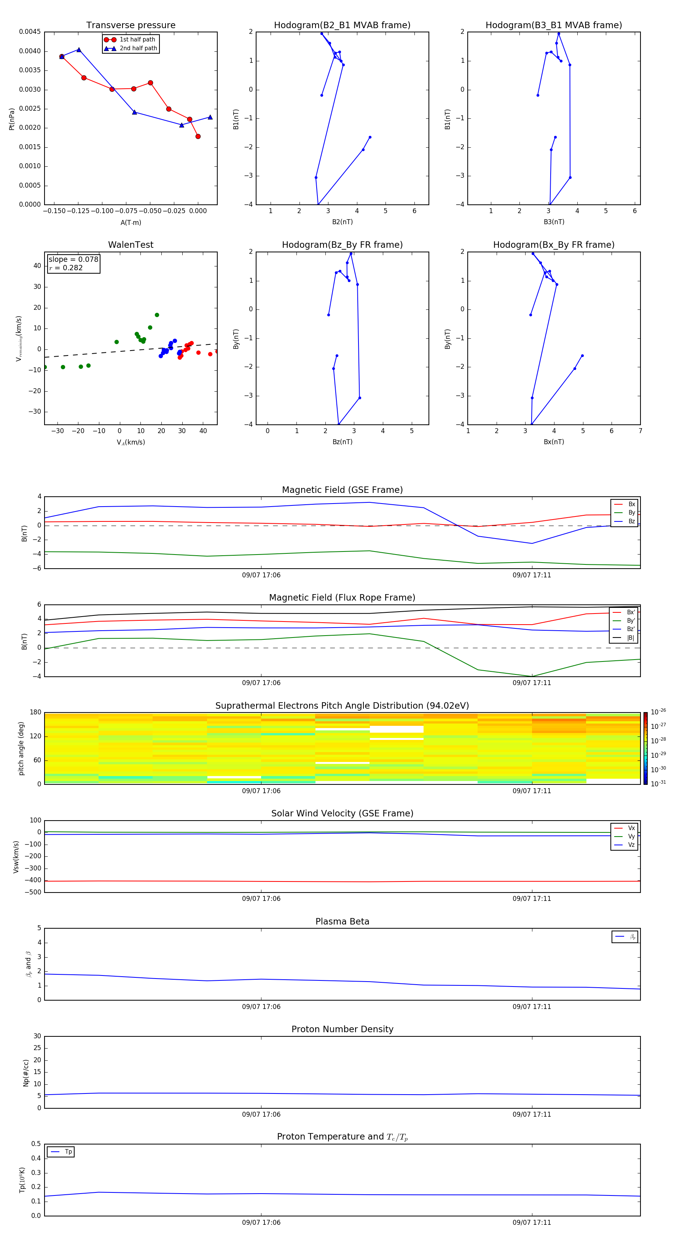
Task: Click the "slope = 0.078" annotation
Action: pyautogui.click(x=73, y=260)
